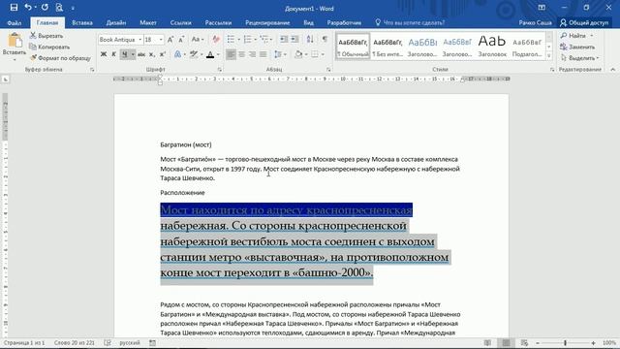The image size is (620, 349).
Task: Switch to Макет tab
Action: coord(148,22)
